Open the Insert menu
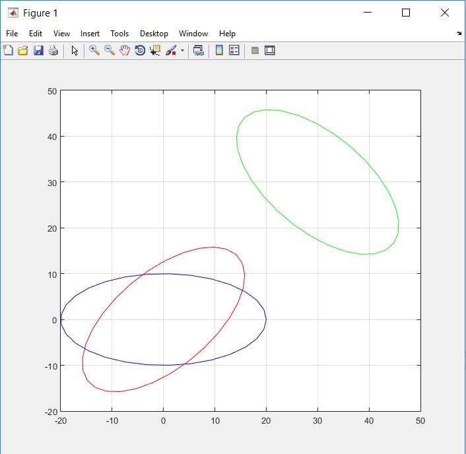This screenshot has width=466, height=454. point(90,34)
